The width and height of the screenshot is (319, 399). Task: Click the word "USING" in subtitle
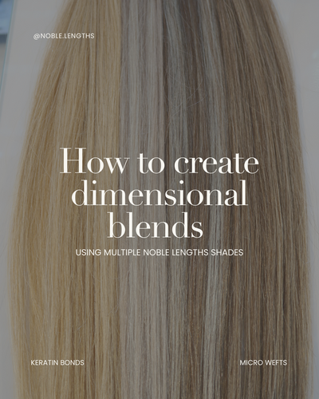89,252
